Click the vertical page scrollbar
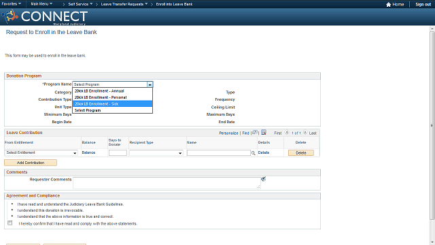This screenshot has height=245, width=435. 432,125
